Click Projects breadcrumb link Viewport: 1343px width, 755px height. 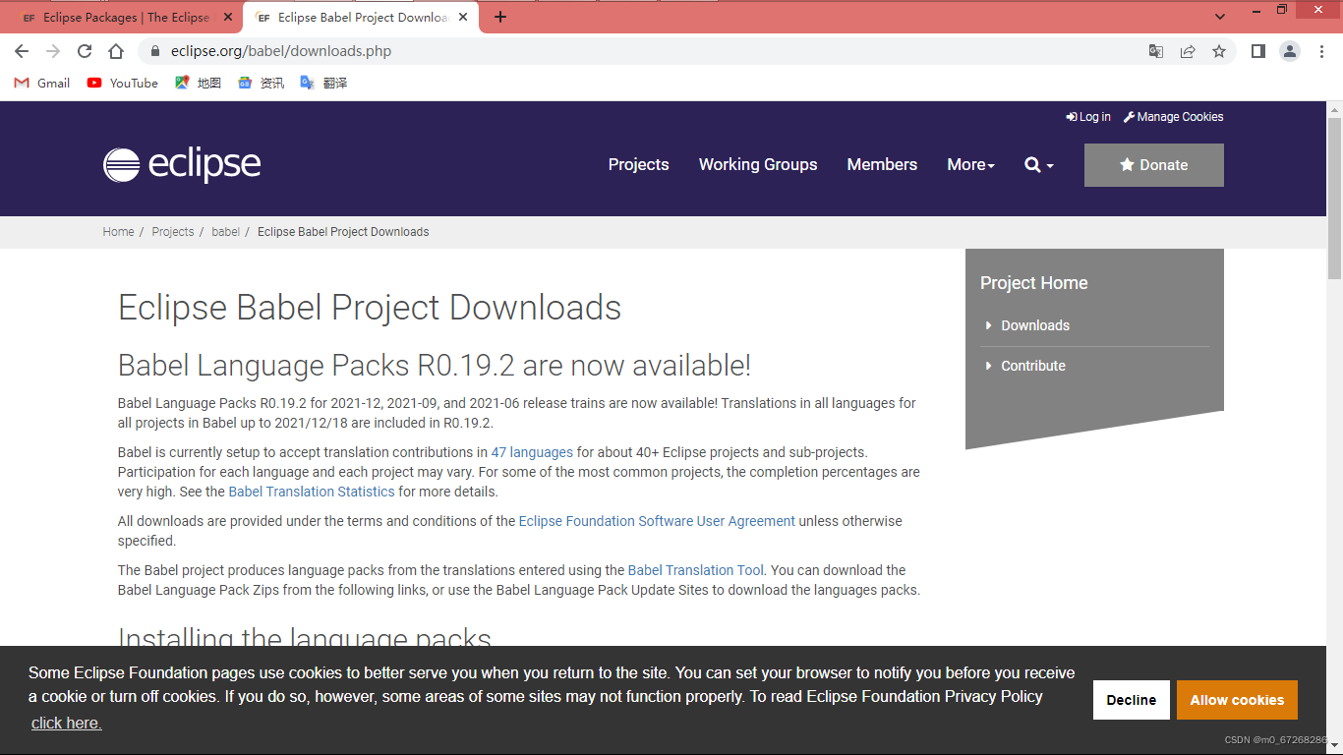click(x=173, y=232)
